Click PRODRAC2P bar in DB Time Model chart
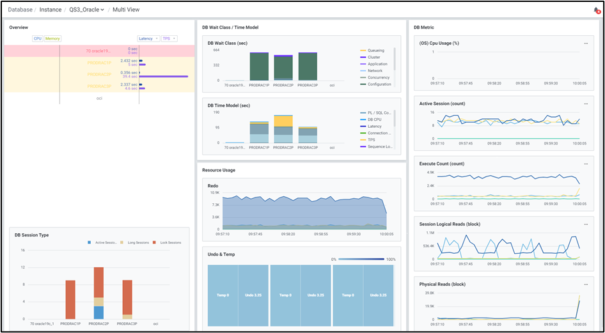 [x=283, y=129]
